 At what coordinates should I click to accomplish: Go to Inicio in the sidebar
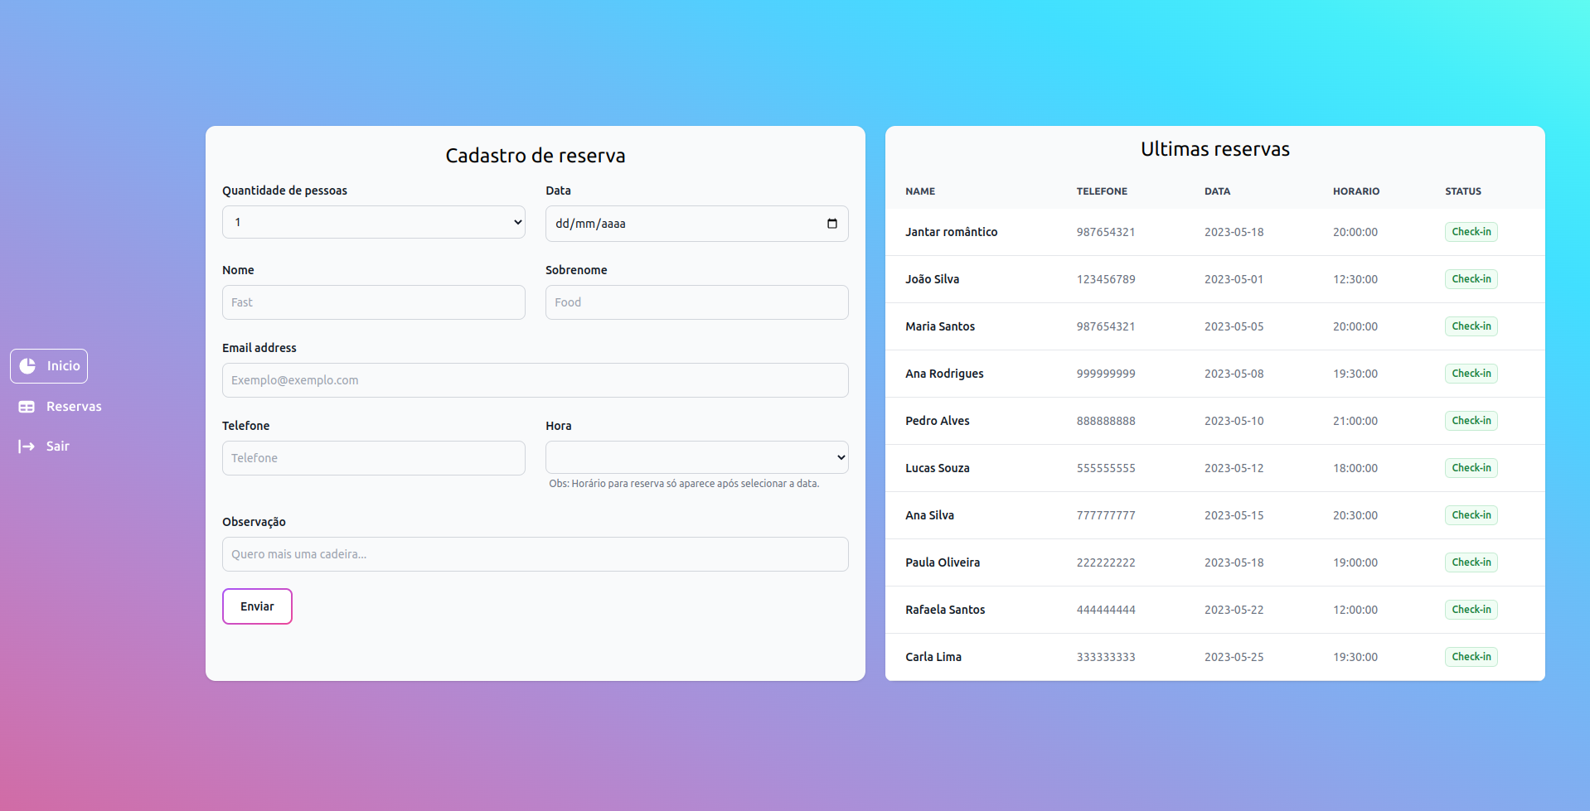(49, 366)
